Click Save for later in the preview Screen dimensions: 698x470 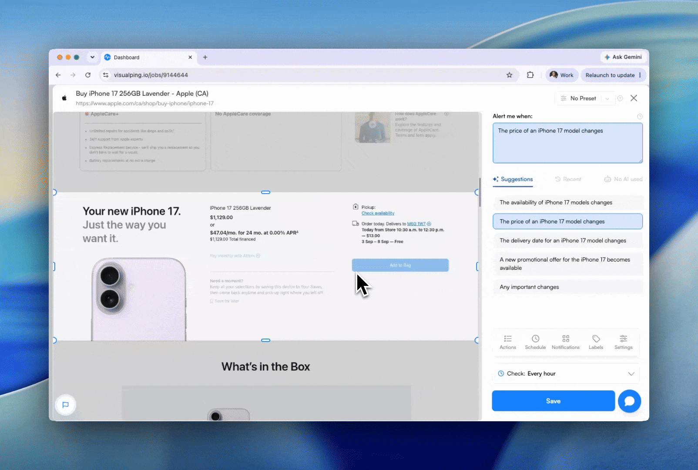[x=225, y=301]
